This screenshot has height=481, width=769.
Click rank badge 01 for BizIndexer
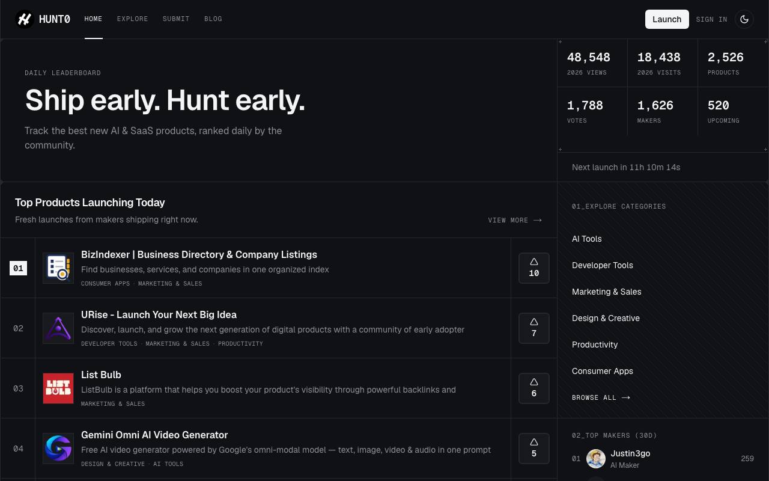point(18,268)
